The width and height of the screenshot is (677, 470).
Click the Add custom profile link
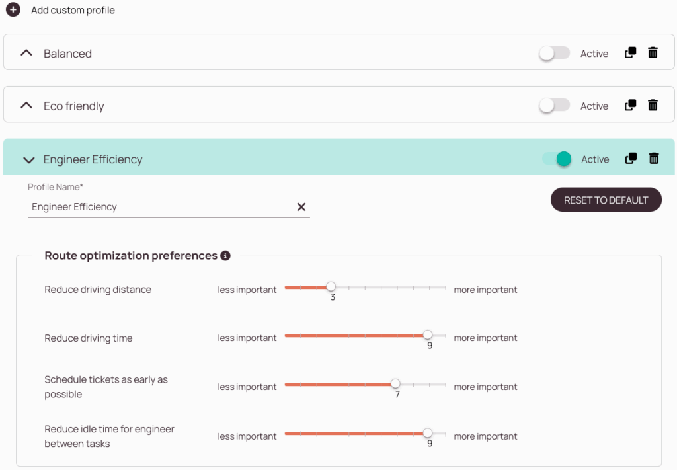point(73,10)
